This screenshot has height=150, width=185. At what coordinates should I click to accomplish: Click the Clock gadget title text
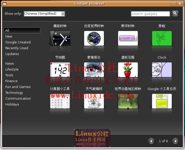click(x=162, y=57)
